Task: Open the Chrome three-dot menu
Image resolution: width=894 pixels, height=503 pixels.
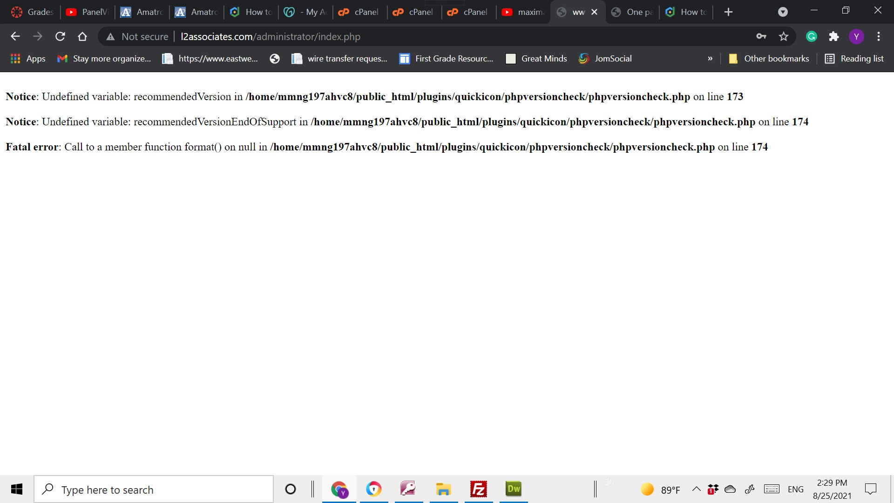Action: [x=879, y=36]
